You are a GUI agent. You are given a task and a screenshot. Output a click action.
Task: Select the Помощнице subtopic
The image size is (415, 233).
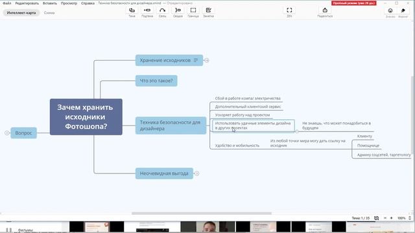click(x=368, y=146)
